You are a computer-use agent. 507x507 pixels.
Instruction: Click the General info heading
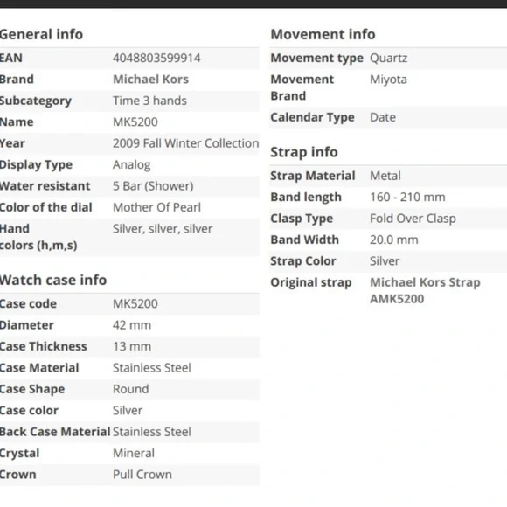[41, 34]
